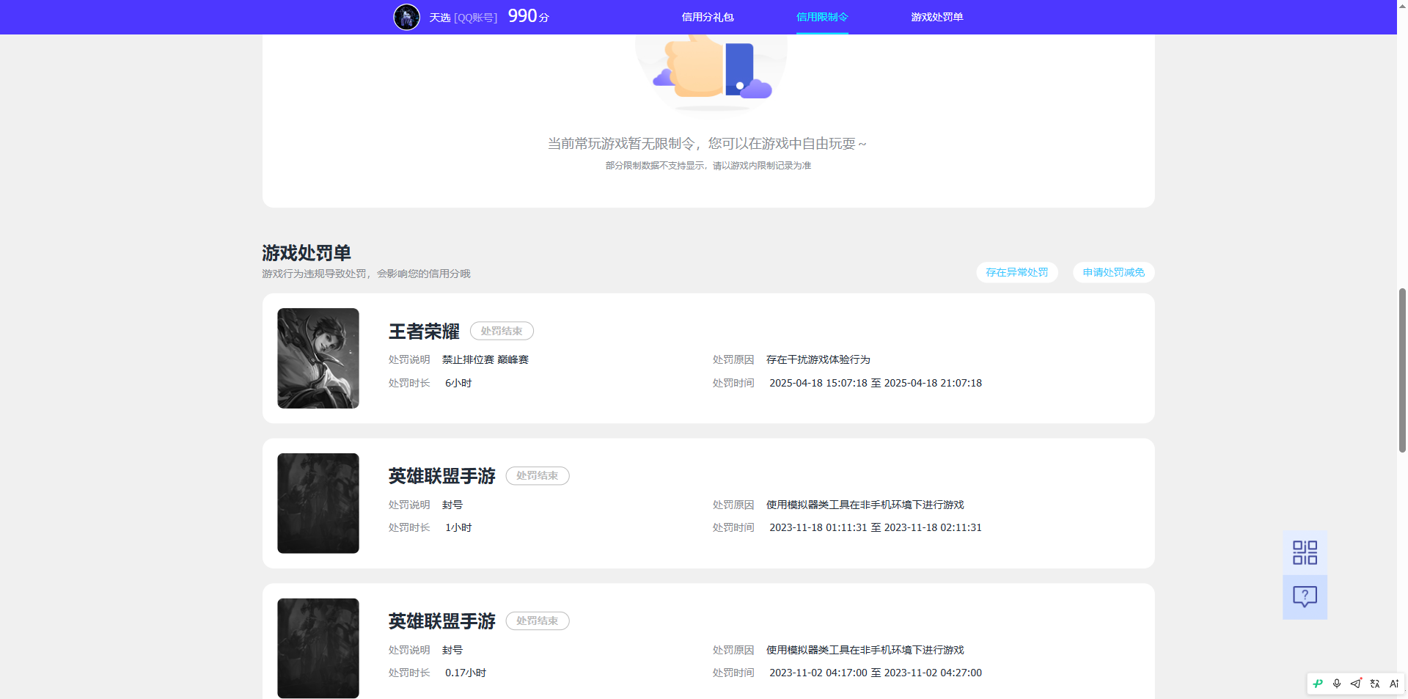
Task: Click the 王者荣耀 title
Action: pyautogui.click(x=424, y=332)
